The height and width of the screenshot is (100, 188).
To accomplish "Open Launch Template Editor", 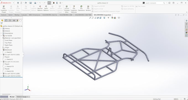I will tap(67, 9).
